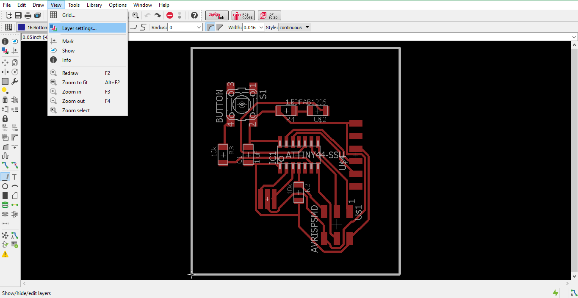Open the DRC design rule check

click(x=15, y=245)
